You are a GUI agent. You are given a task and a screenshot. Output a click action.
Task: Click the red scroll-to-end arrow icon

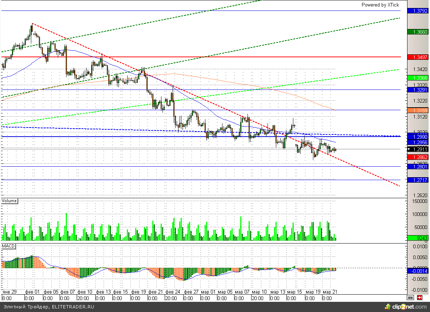[x=419, y=298]
